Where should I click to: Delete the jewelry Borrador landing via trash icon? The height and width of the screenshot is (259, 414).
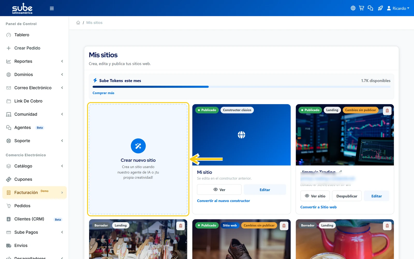click(181, 226)
